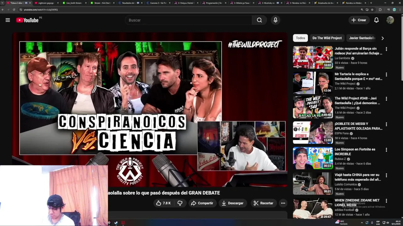Show hidden system tray icons

pyautogui.click(x=362, y=223)
